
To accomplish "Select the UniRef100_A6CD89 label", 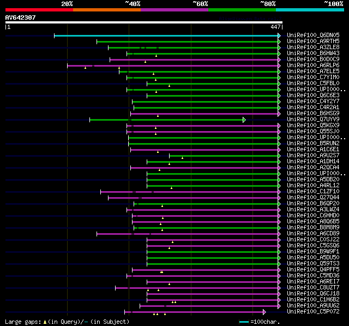I will tap(313, 234).
